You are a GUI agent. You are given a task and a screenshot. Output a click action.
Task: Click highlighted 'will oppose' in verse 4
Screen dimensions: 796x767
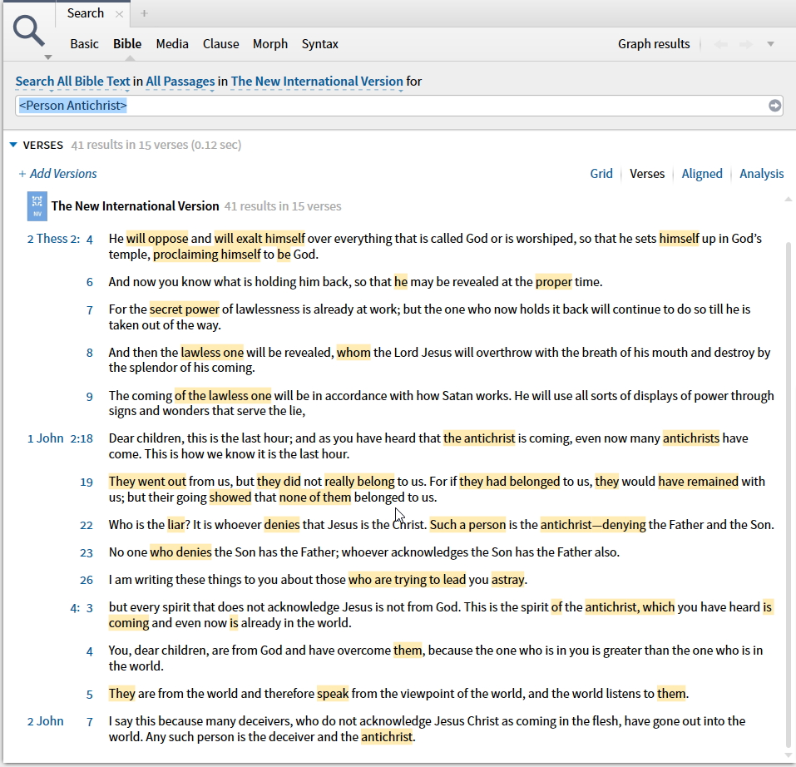(157, 239)
